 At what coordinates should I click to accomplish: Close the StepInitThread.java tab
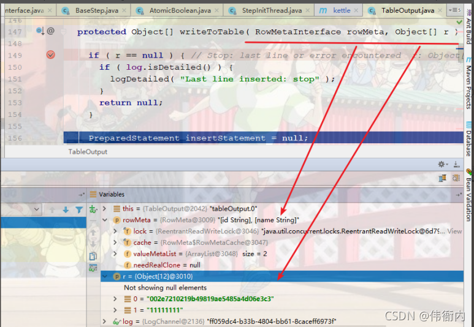pos(307,10)
